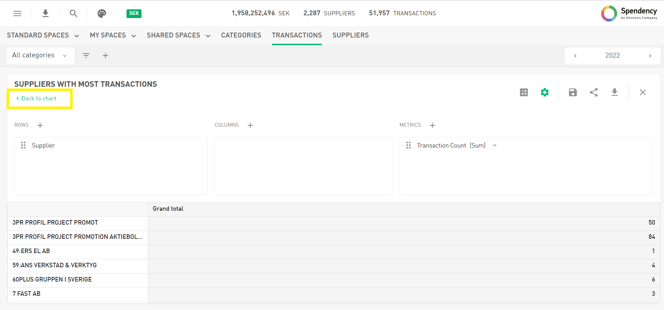
Task: Expand the All categories dropdown
Action: [x=40, y=56]
